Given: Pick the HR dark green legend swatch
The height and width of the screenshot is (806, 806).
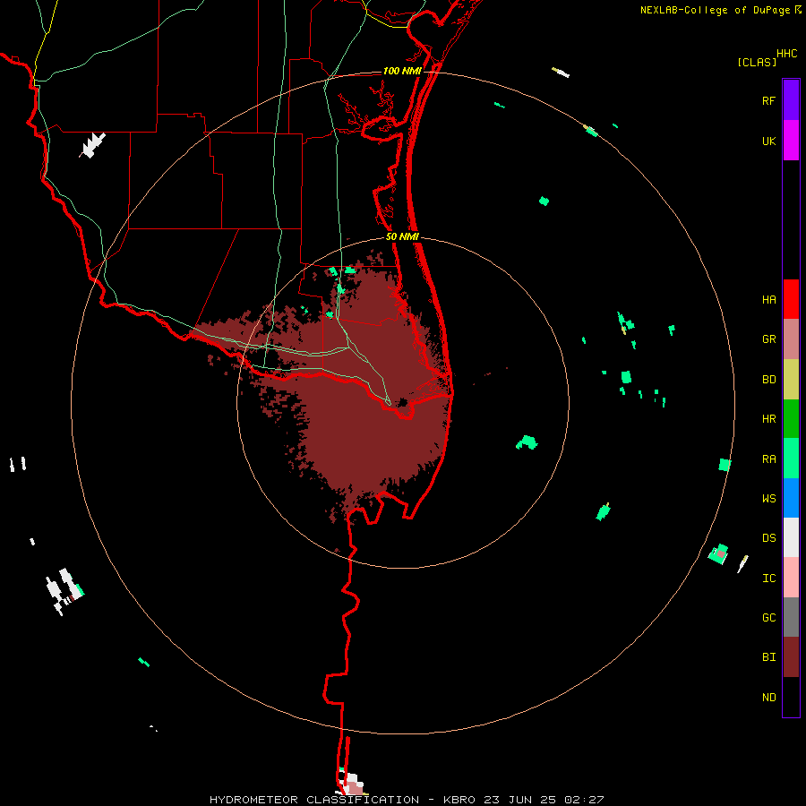Looking at the screenshot, I should point(791,419).
